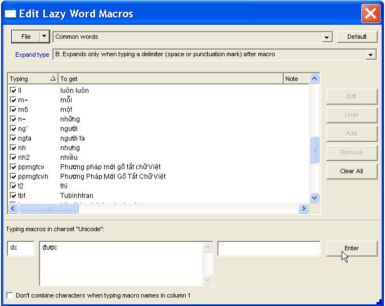Sort by the Typing column header
This screenshot has width=385, height=306.
[x=33, y=79]
